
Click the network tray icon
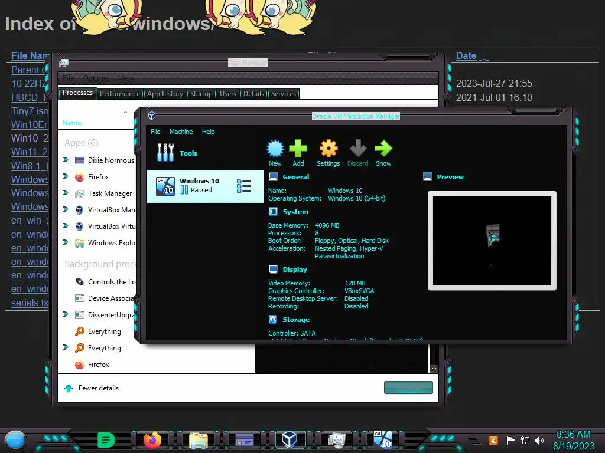click(x=525, y=440)
